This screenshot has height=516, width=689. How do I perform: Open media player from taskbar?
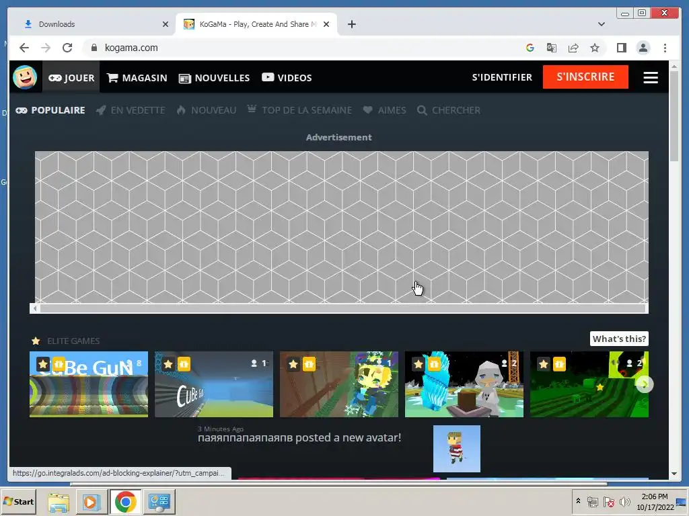92,501
